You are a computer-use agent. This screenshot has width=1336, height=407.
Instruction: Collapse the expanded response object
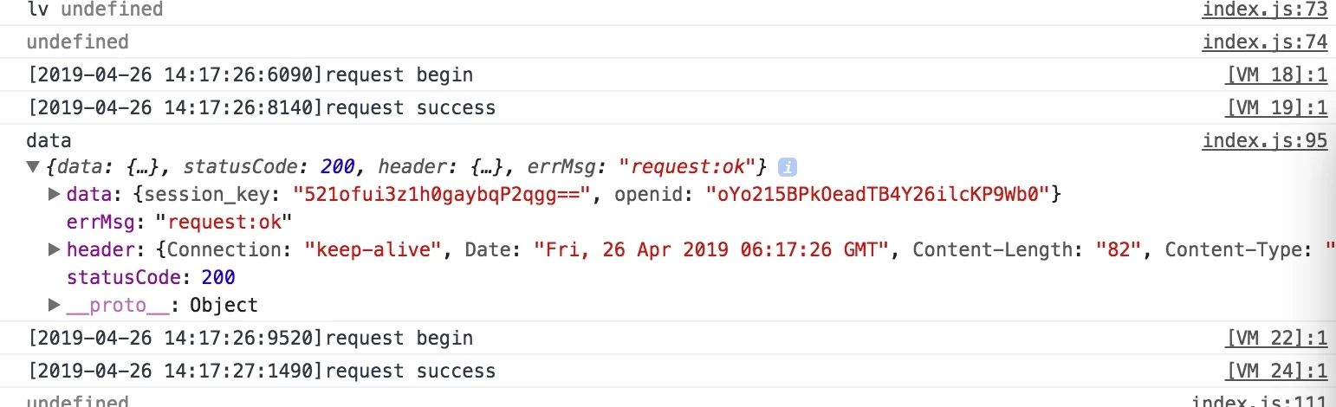click(33, 166)
